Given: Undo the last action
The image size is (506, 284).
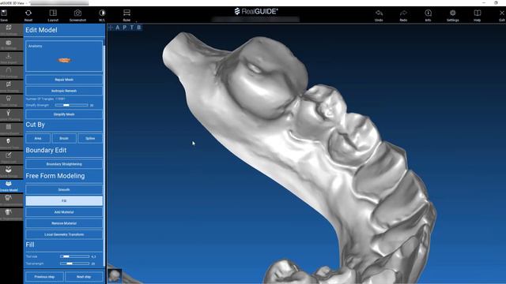Looking at the screenshot, I should point(379,15).
